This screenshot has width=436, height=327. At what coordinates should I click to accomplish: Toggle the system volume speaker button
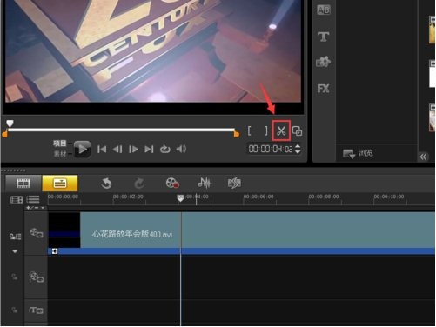click(x=181, y=149)
